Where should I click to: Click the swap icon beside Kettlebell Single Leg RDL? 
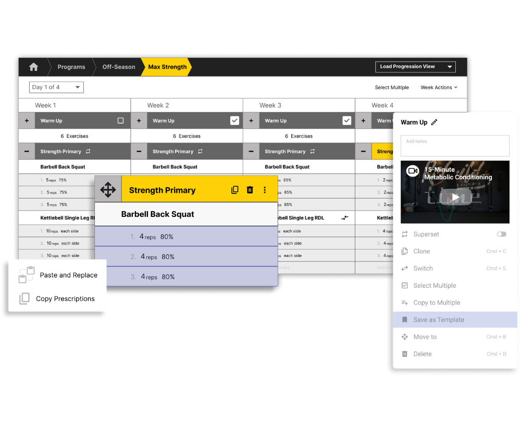tap(345, 218)
